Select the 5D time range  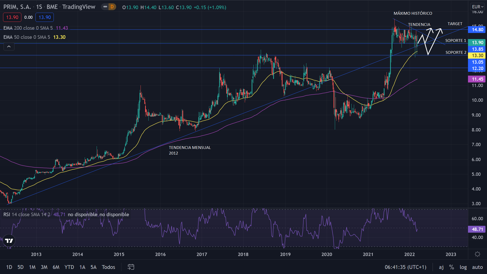tap(21, 267)
